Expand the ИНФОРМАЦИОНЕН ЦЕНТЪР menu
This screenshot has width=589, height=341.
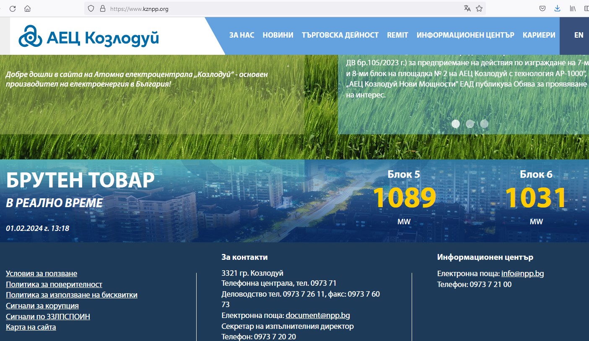pyautogui.click(x=465, y=35)
